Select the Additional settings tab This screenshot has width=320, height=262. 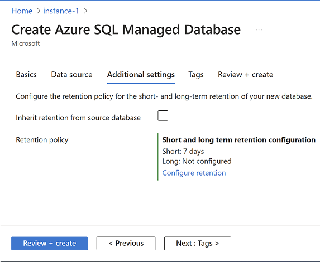(141, 75)
